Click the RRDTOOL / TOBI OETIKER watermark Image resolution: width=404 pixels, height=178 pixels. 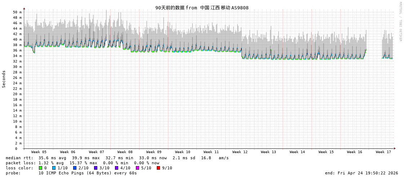[x=400, y=22]
